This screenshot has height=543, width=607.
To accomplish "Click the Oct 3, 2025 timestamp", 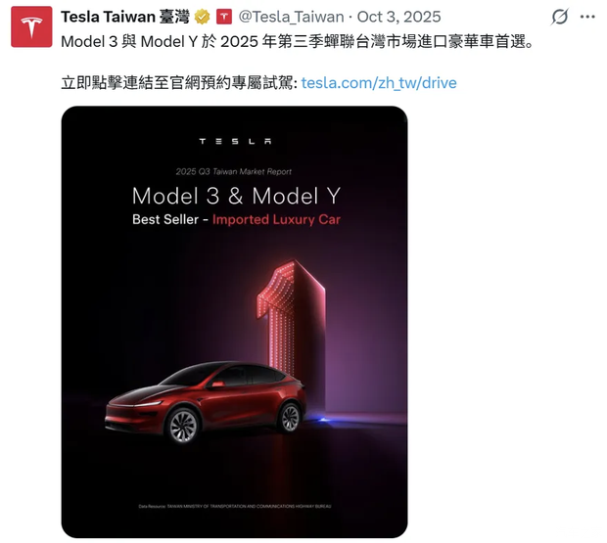I will [398, 17].
